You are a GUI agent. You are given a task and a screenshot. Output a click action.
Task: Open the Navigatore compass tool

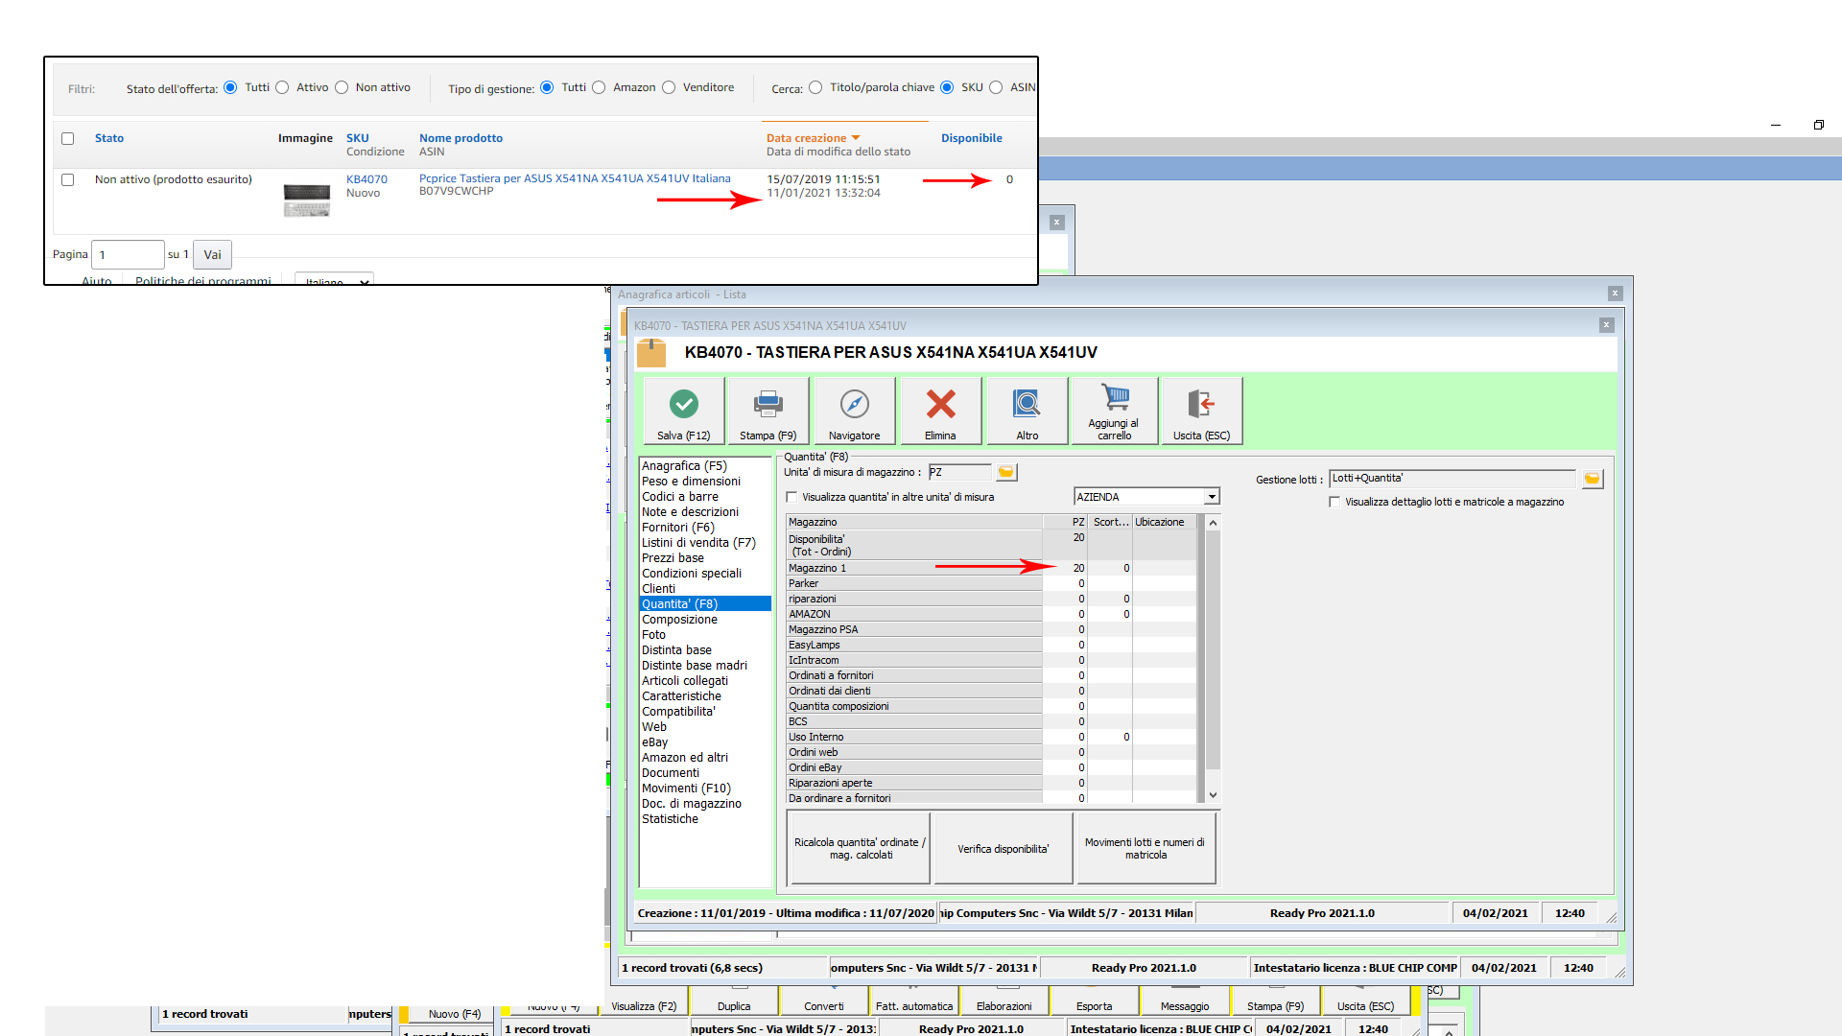(854, 411)
